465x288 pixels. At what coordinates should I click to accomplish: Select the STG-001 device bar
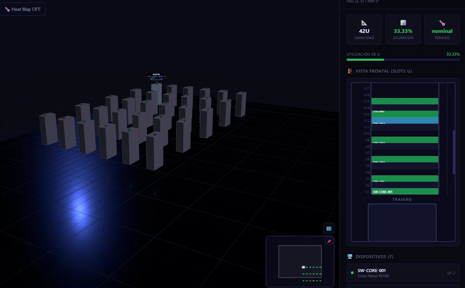[405, 114]
